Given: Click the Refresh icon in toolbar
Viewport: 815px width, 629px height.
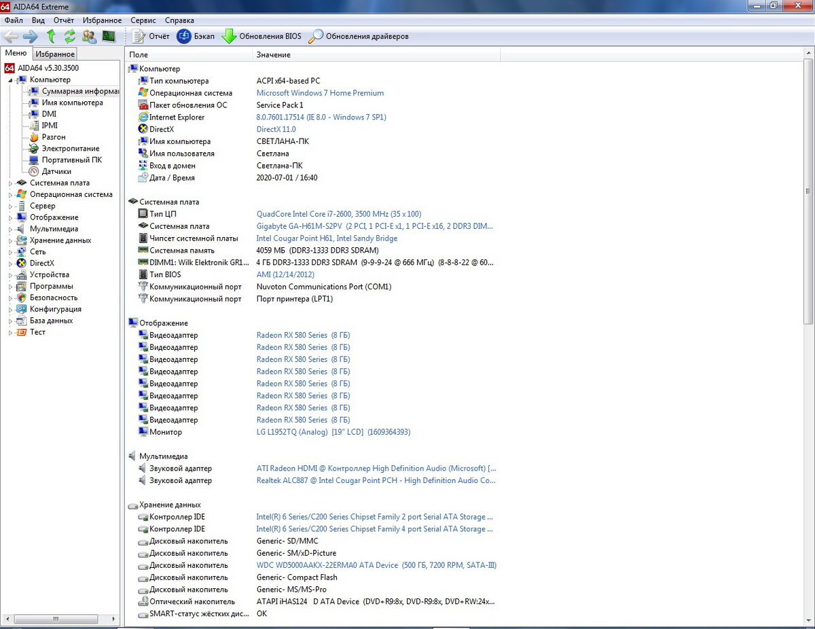Looking at the screenshot, I should click(69, 36).
